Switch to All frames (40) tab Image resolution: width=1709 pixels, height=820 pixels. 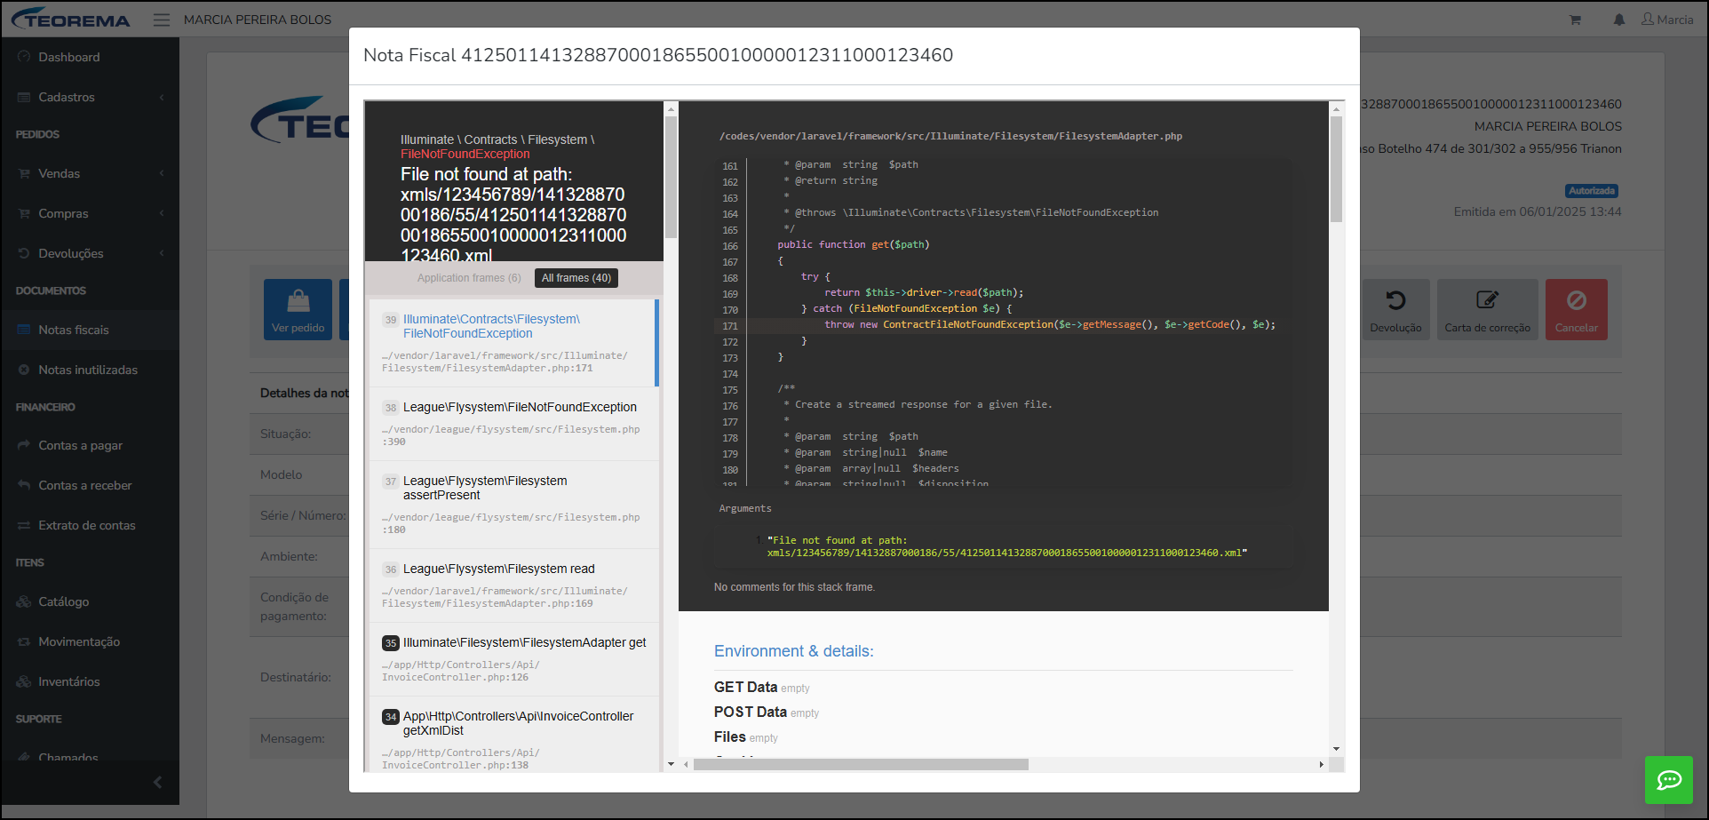(576, 278)
